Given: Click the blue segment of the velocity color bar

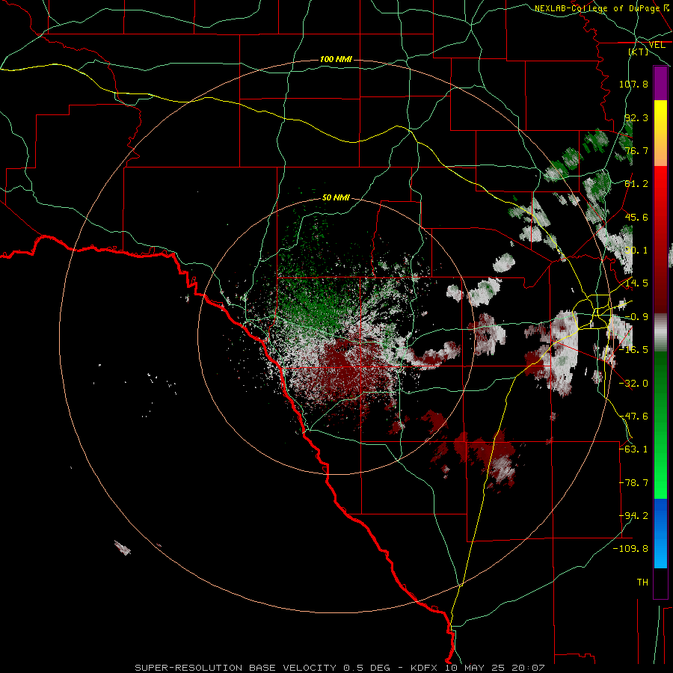Looking at the screenshot, I should [x=660, y=533].
